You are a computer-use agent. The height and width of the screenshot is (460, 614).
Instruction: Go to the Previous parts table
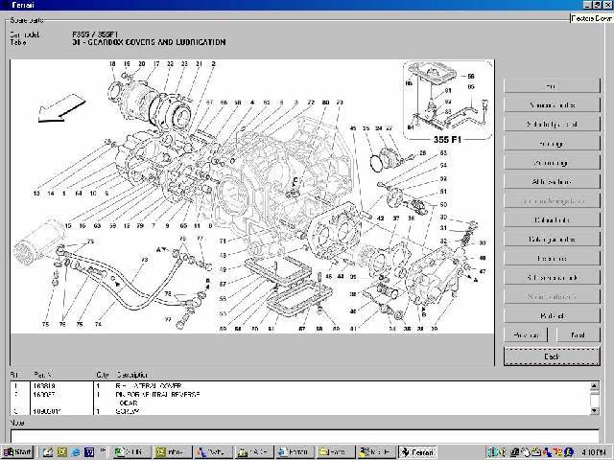click(526, 334)
